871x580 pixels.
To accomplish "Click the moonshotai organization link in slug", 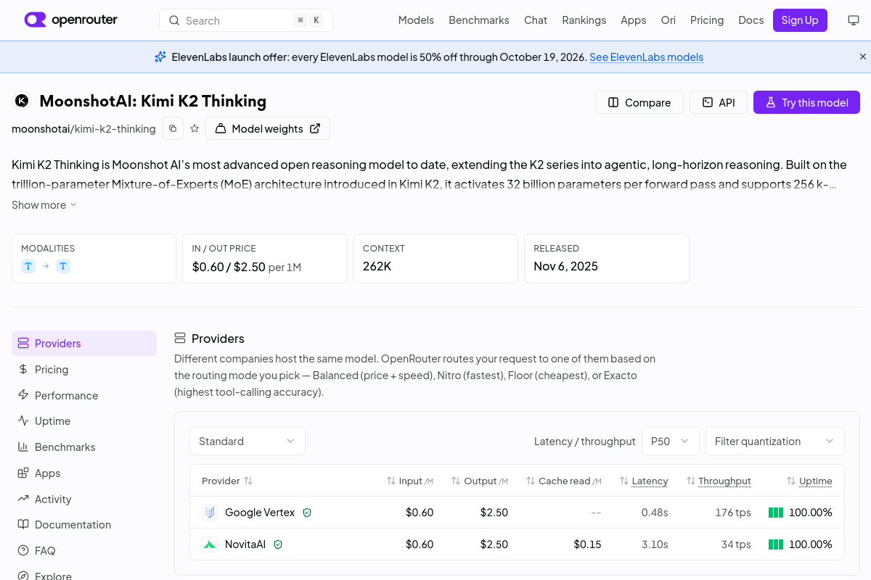I will [41, 129].
